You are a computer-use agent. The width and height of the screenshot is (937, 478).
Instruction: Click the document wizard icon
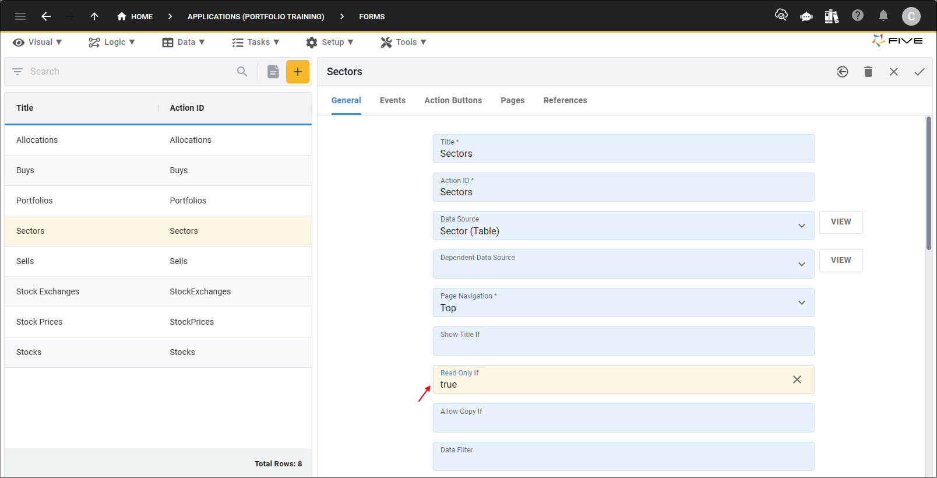click(x=273, y=71)
